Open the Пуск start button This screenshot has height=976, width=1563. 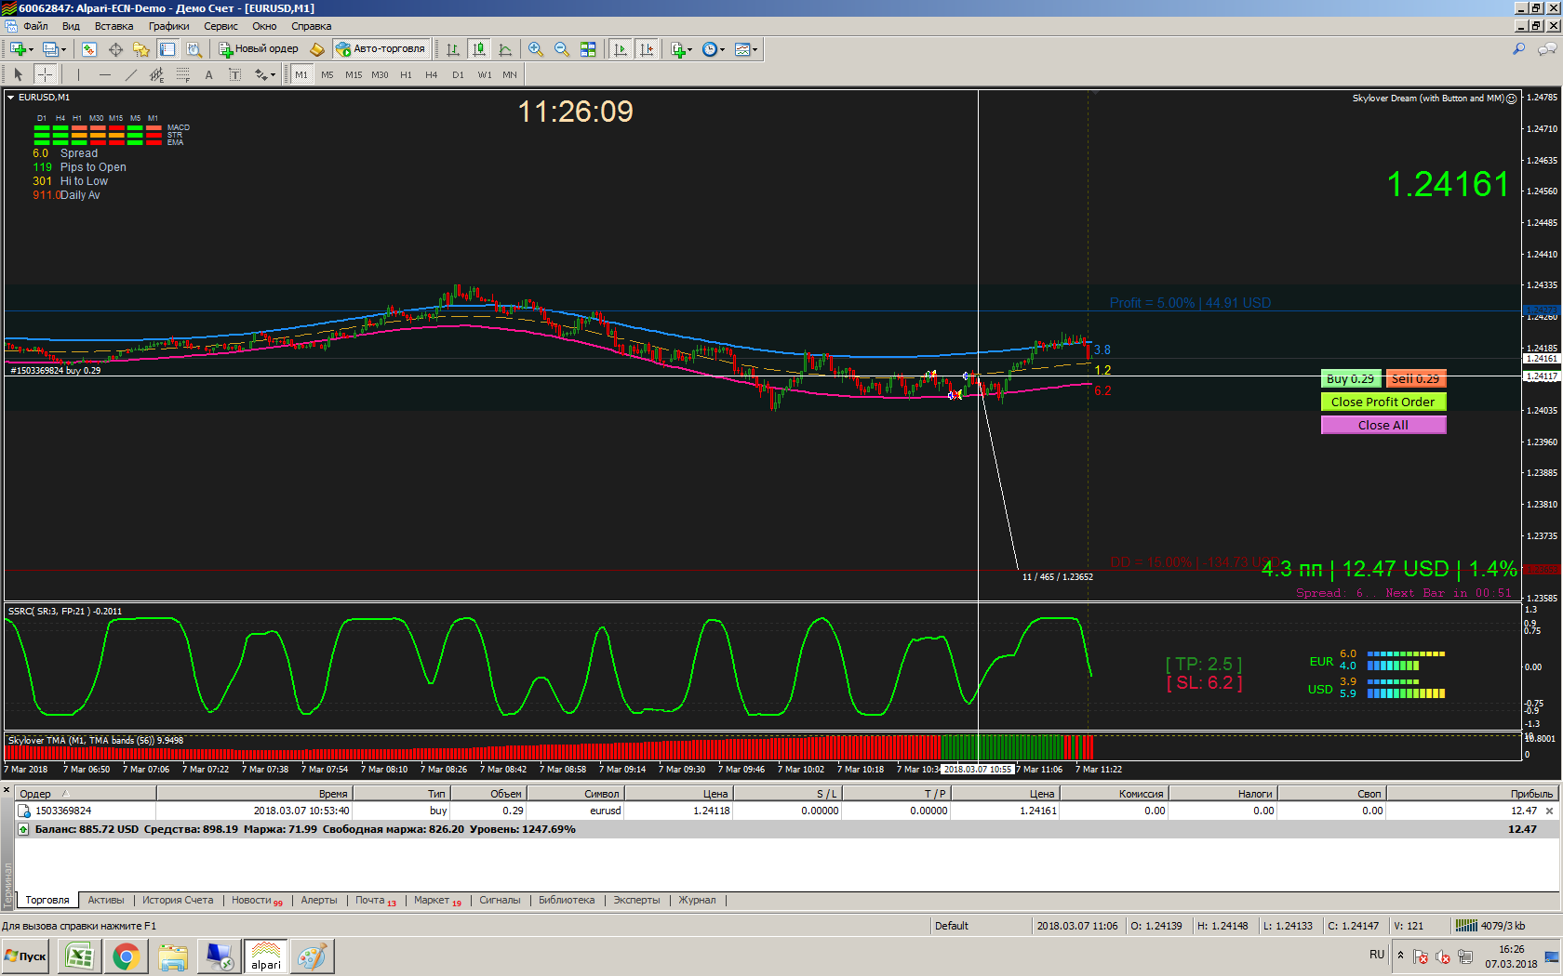[x=26, y=956]
